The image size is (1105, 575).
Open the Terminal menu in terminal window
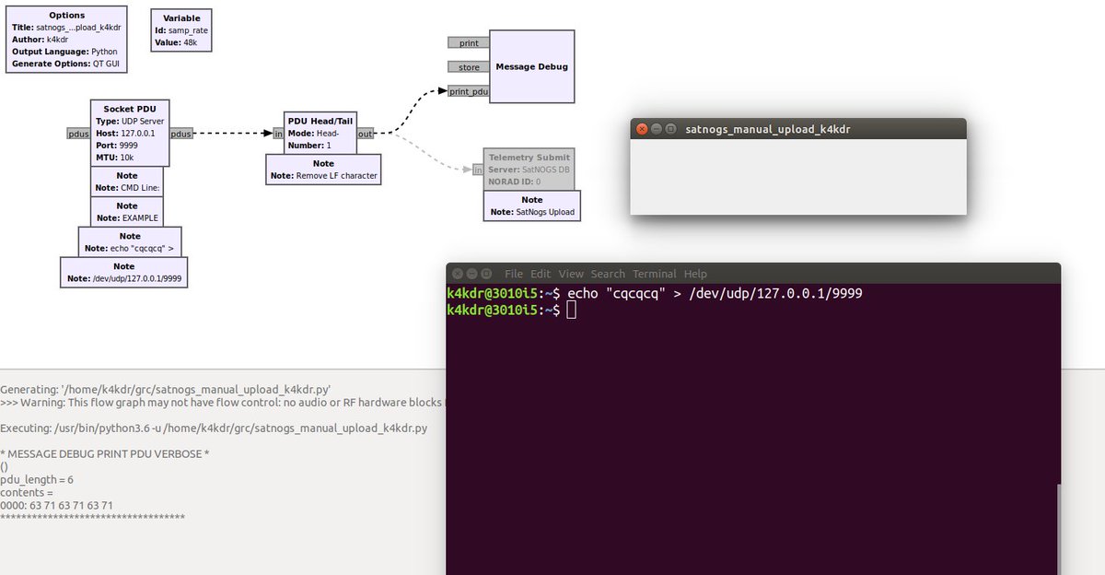coord(655,274)
